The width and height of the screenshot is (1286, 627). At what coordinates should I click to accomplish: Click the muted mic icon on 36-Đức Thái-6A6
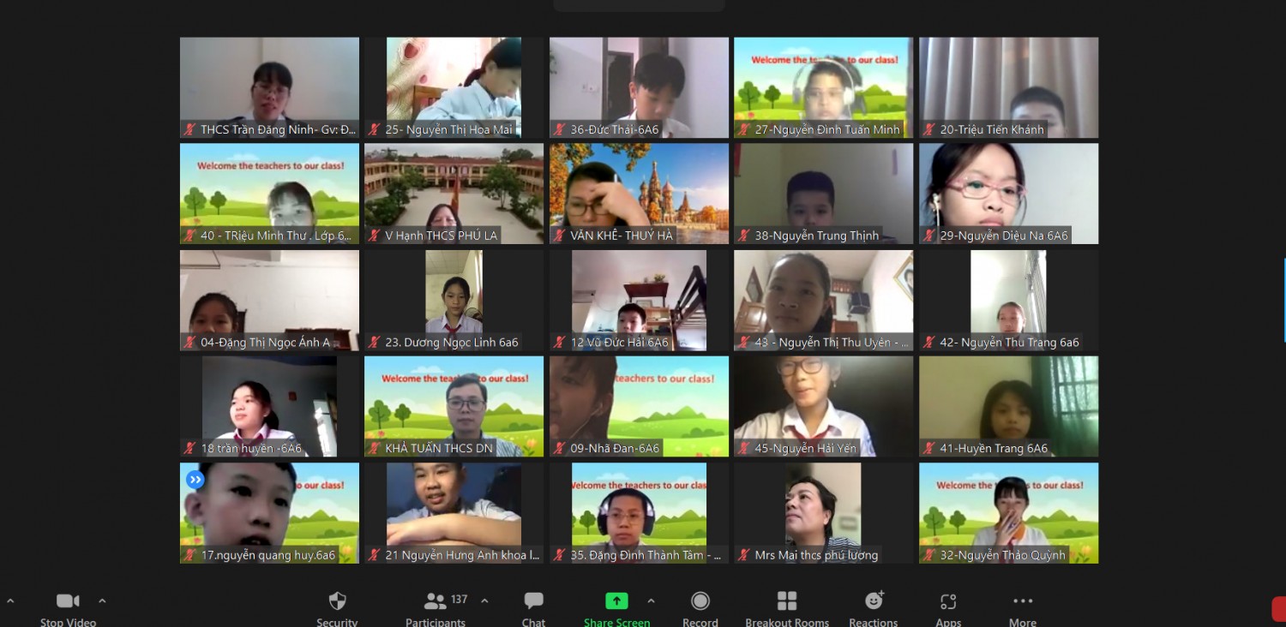[x=560, y=130]
